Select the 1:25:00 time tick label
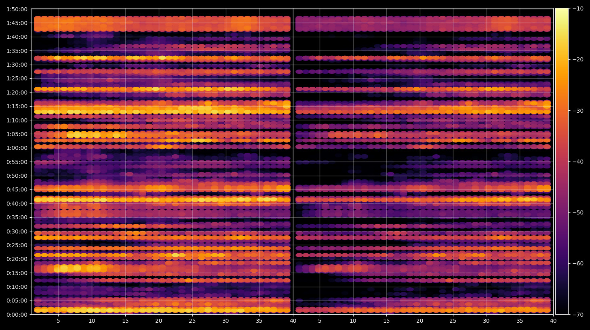 17,78
